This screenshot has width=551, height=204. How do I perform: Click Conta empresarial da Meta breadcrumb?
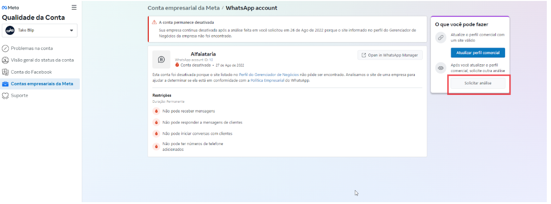184,8
